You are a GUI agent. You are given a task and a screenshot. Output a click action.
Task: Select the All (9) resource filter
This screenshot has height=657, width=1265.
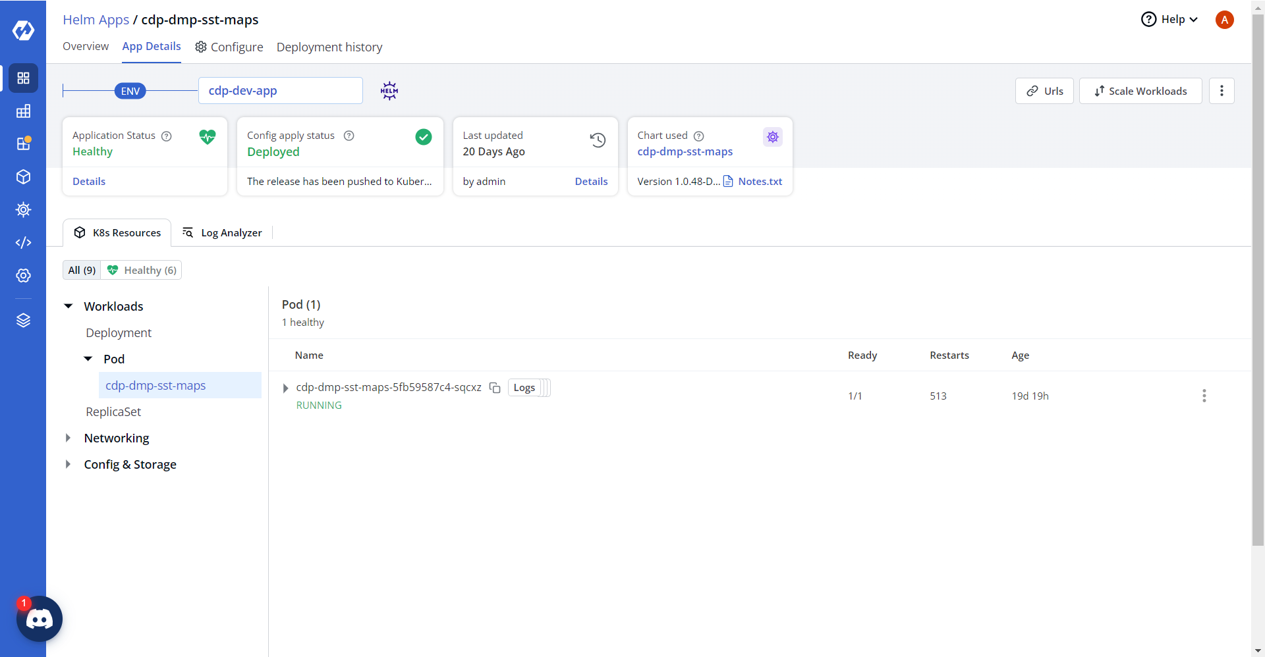(82, 271)
